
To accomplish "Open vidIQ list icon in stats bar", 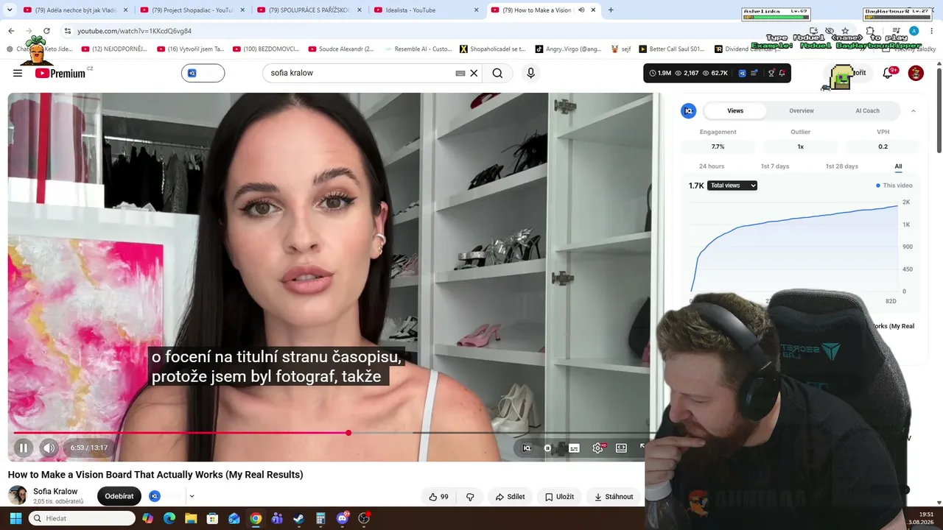I will (x=754, y=73).
